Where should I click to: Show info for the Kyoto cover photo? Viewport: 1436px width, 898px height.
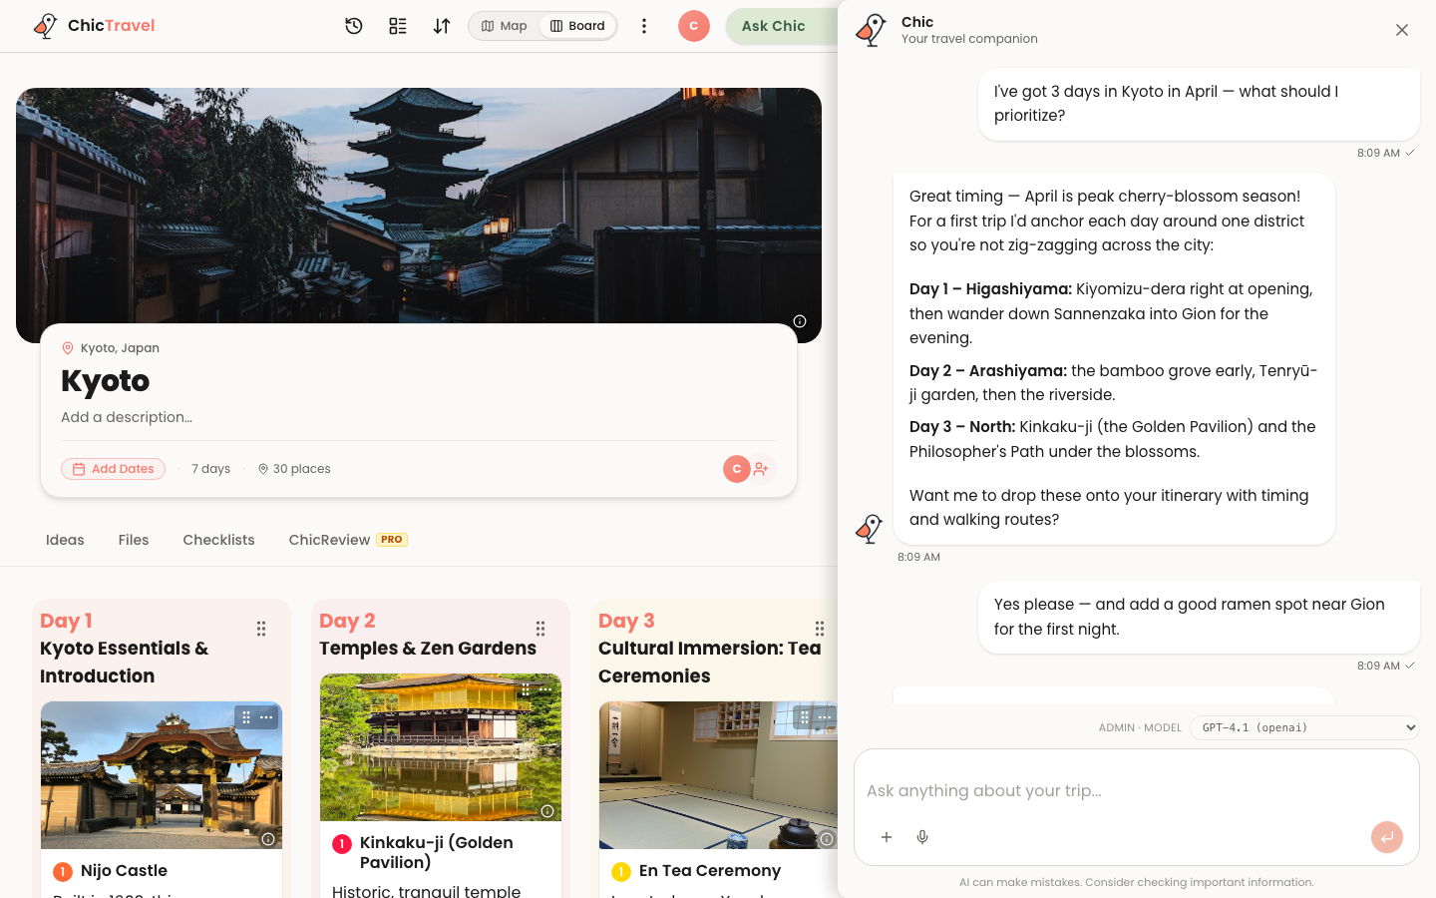point(800,321)
